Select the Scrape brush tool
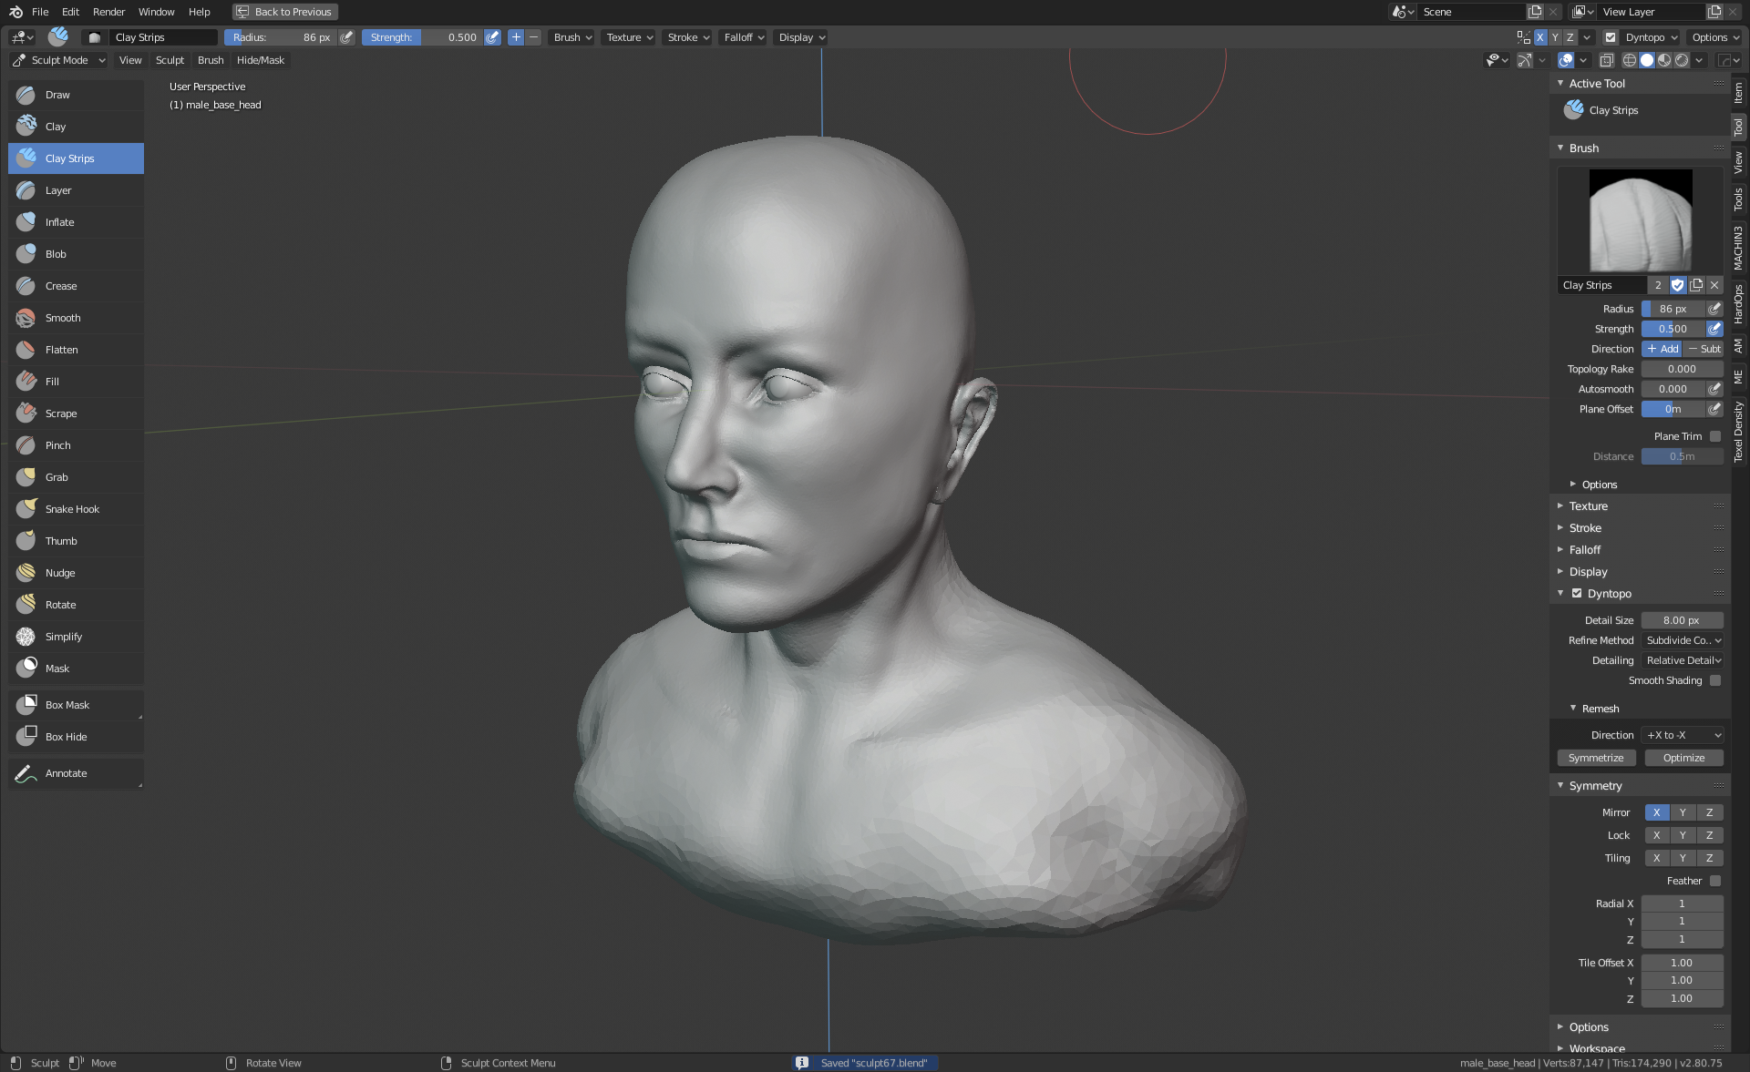This screenshot has width=1750, height=1072. coord(61,413)
